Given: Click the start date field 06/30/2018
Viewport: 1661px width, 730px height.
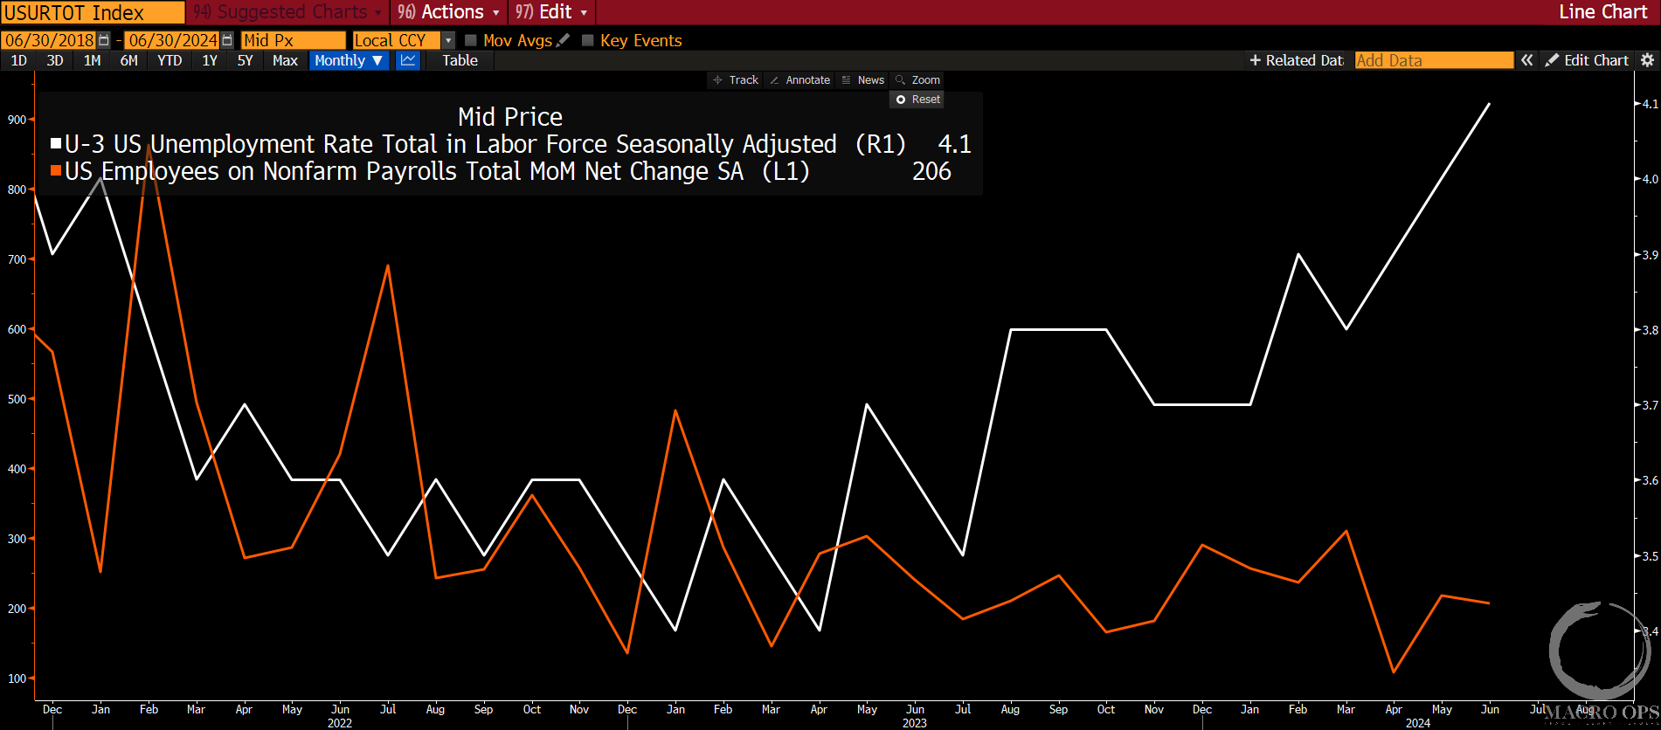Looking at the screenshot, I should pyautogui.click(x=50, y=40).
